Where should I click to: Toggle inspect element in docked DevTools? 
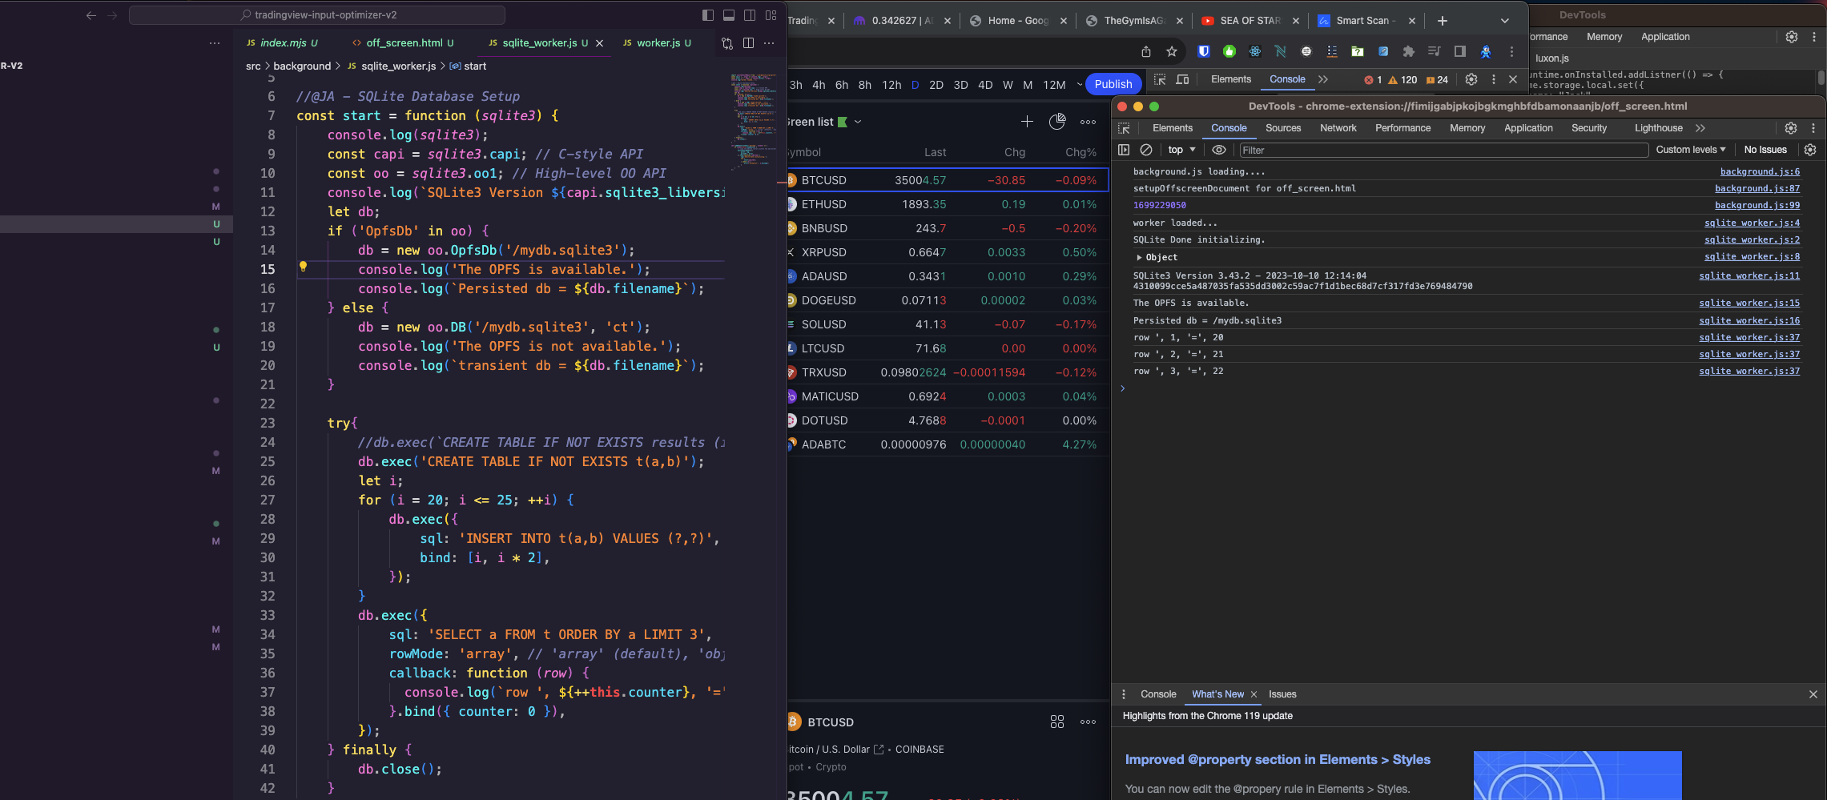click(1160, 79)
